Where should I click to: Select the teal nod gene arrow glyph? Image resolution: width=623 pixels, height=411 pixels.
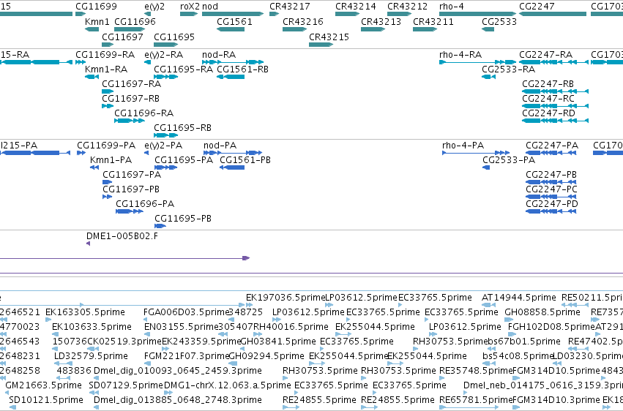233,14
